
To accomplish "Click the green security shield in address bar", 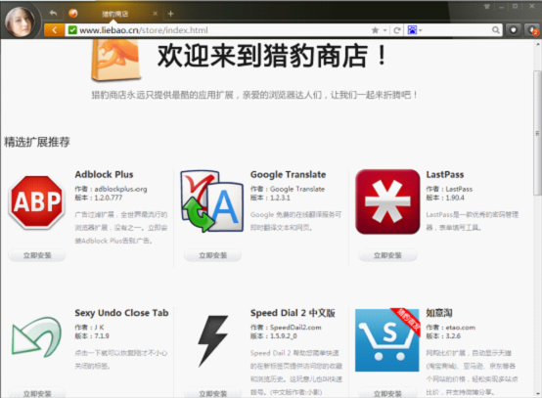I will [x=72, y=30].
